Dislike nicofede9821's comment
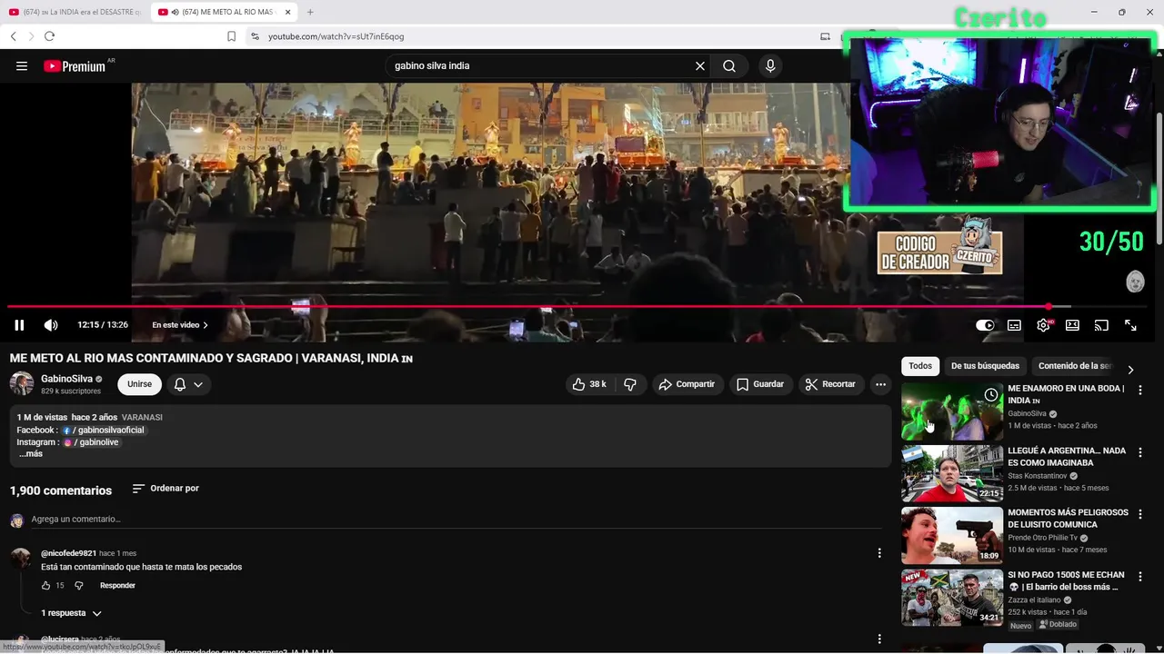The height and width of the screenshot is (654, 1164). tap(79, 586)
